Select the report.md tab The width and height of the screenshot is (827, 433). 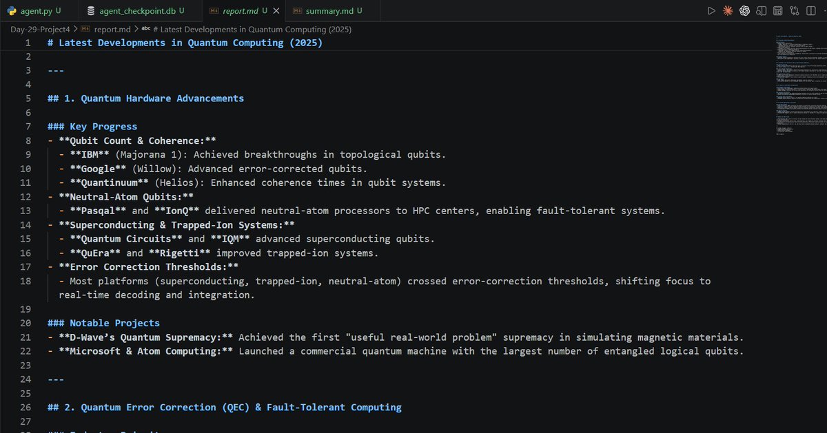pos(244,11)
